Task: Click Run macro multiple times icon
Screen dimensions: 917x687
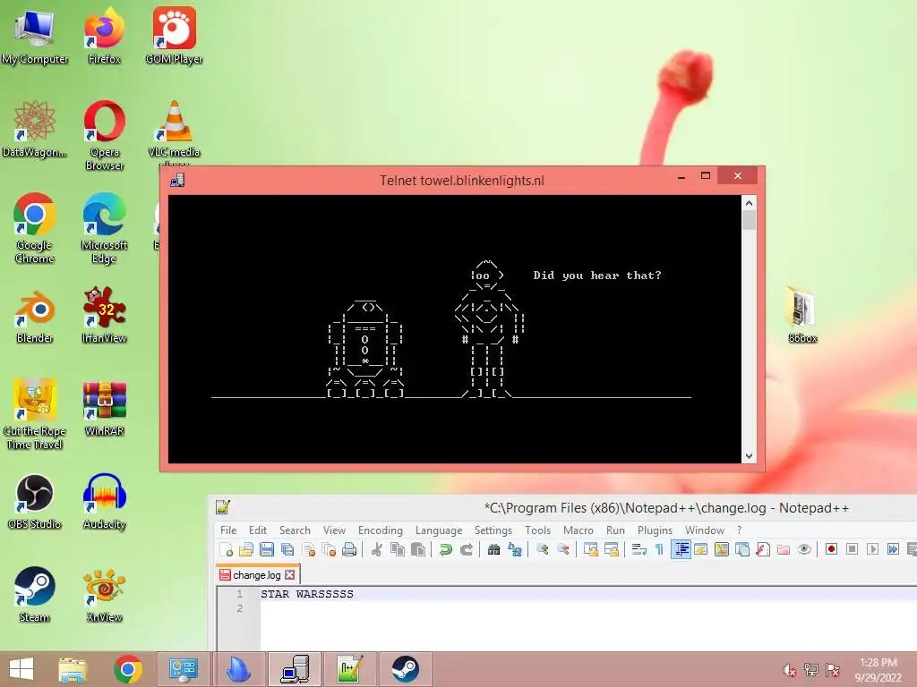Action: pos(893,549)
